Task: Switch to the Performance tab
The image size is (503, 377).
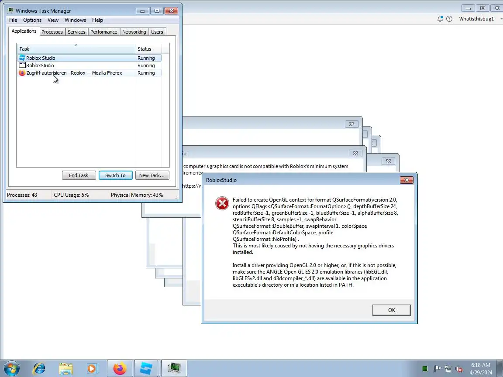Action: click(x=103, y=32)
